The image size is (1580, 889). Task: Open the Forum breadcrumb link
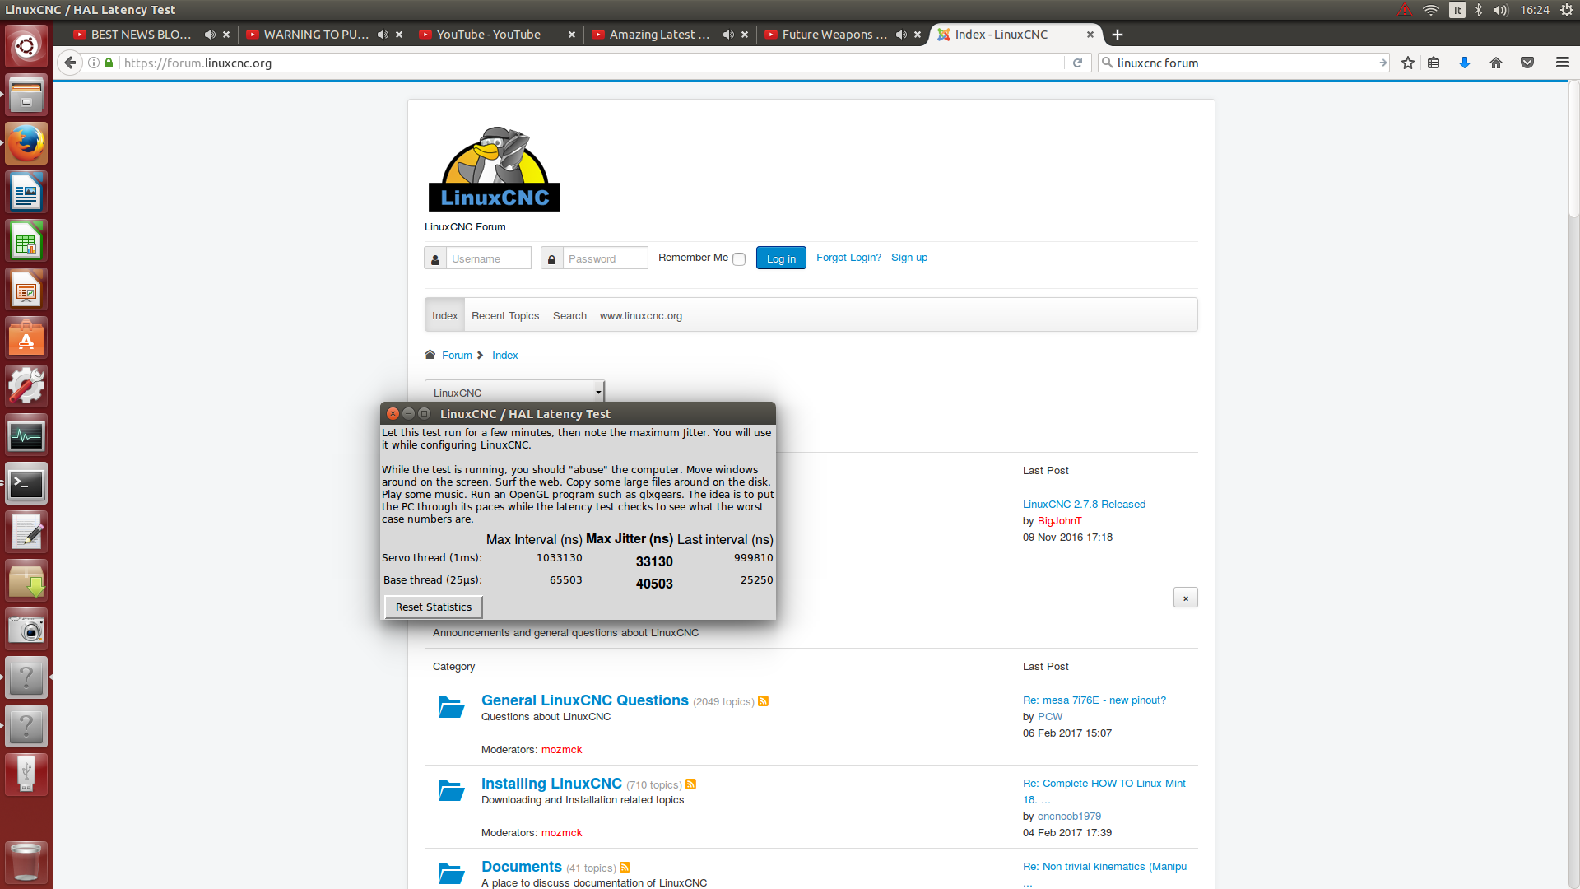pyautogui.click(x=457, y=356)
